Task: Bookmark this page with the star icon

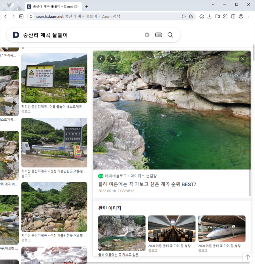Action: pyautogui.click(x=191, y=16)
